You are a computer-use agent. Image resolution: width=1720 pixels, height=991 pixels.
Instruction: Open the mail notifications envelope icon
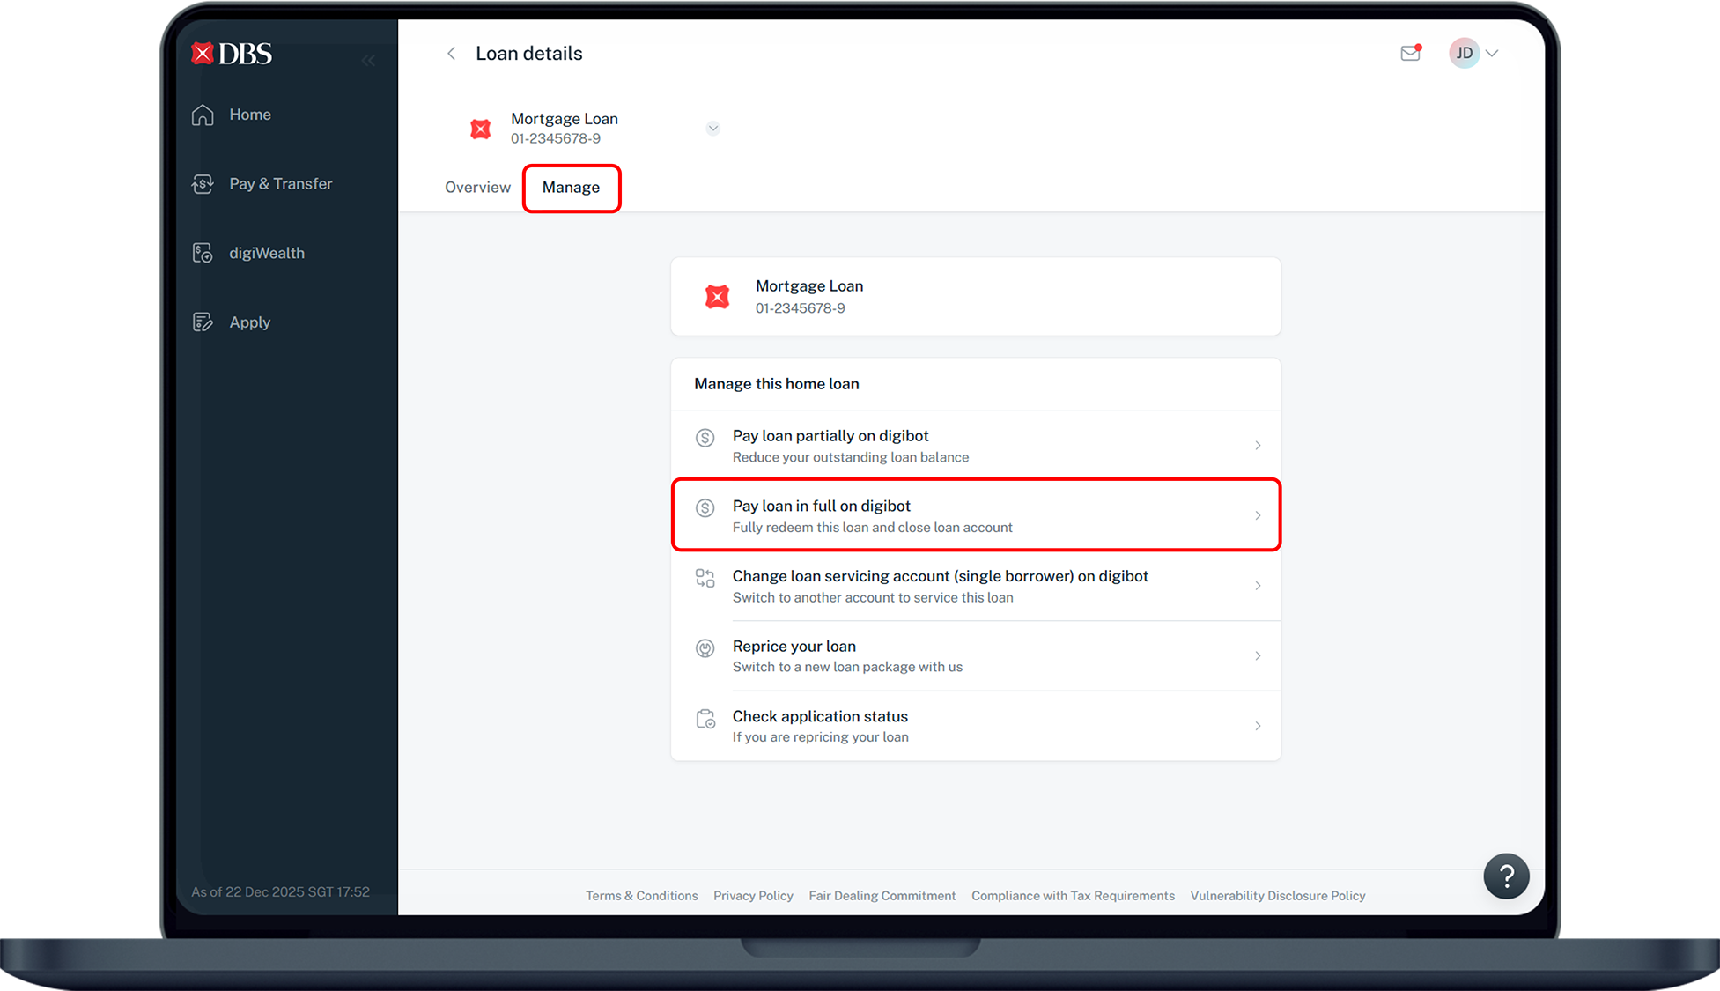click(1410, 53)
